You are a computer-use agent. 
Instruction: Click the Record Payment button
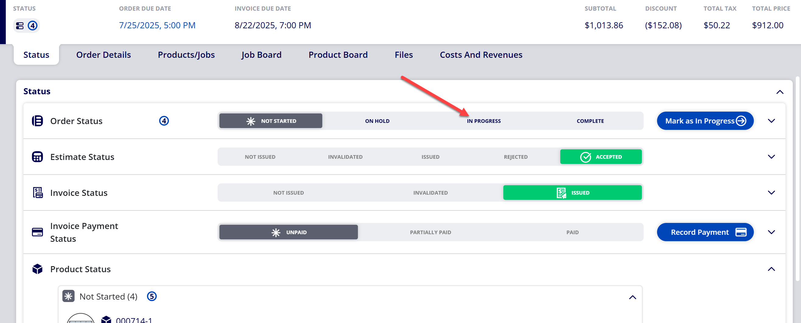pyautogui.click(x=705, y=232)
